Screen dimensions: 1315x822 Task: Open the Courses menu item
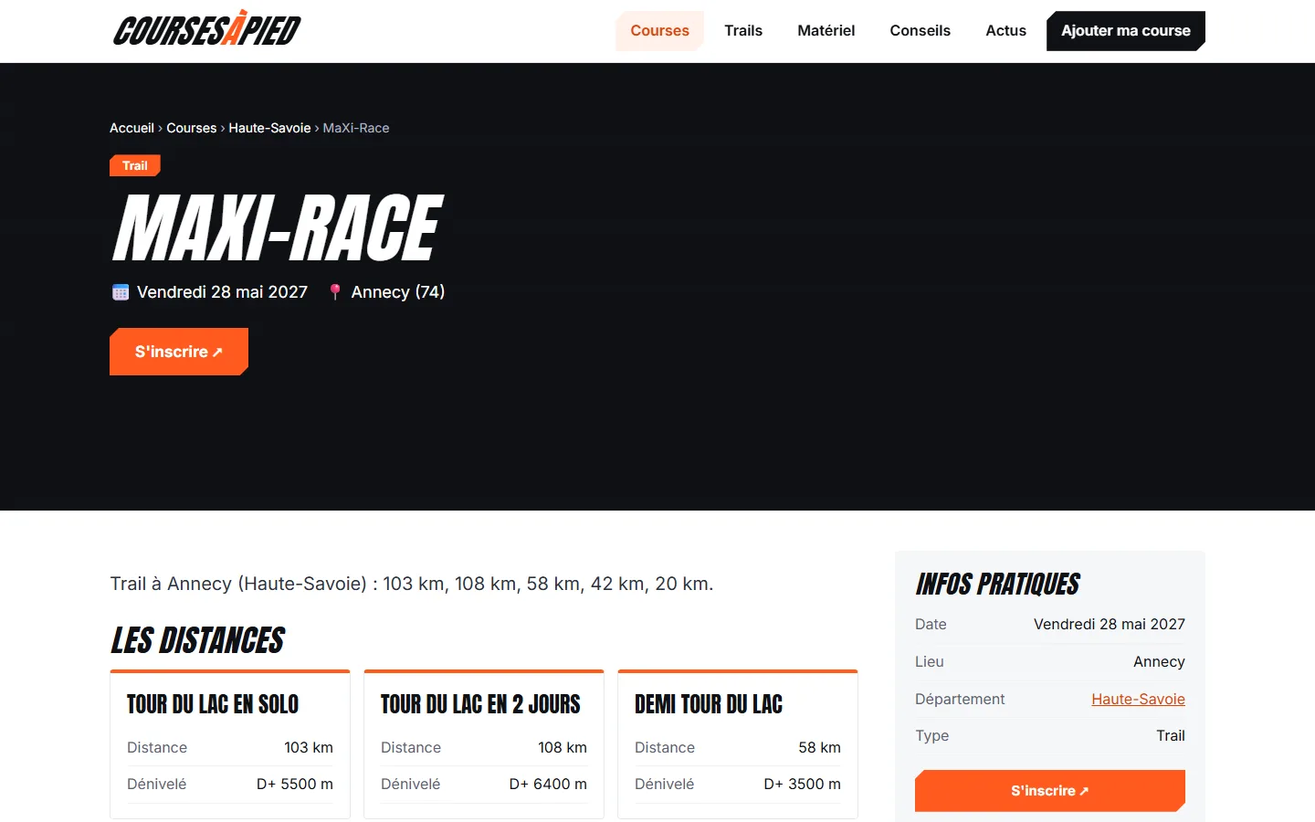(x=659, y=31)
